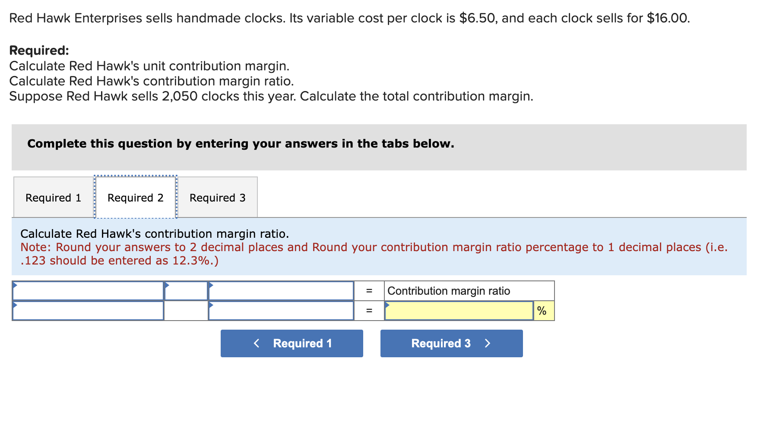Click the equals sign in the second row
This screenshot has height=425, width=770.
(369, 310)
